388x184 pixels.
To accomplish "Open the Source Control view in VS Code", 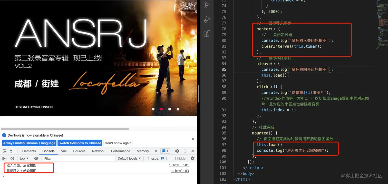I will 207,5.
